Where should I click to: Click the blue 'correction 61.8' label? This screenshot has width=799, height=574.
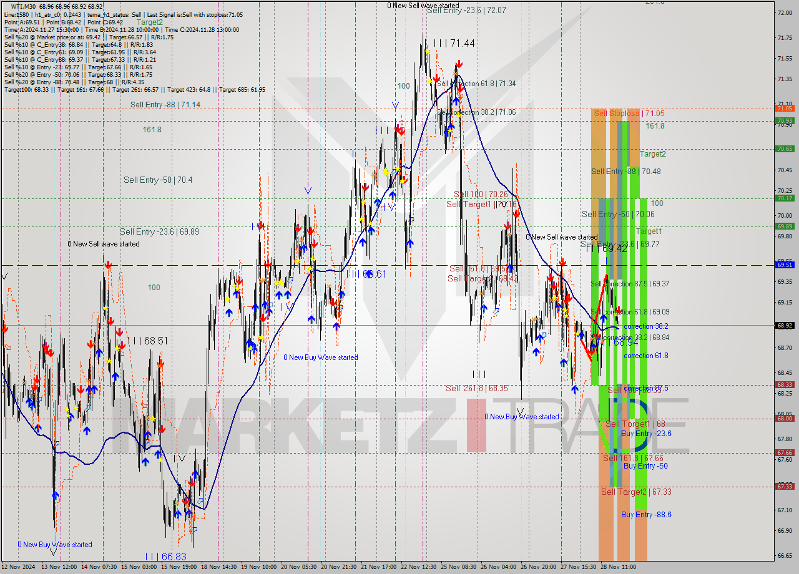point(646,355)
